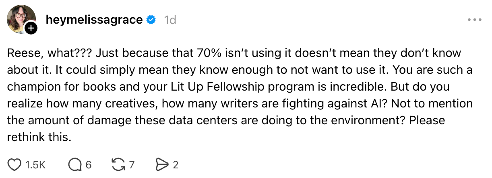Share the post via paper plane icon

[161, 164]
